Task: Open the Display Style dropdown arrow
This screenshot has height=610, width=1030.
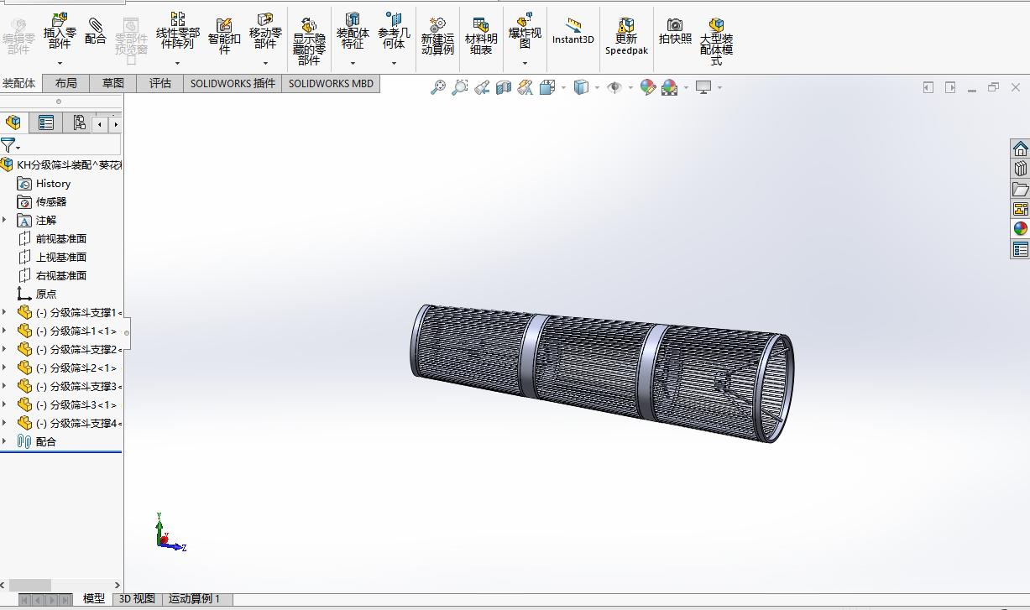Action: [597, 87]
